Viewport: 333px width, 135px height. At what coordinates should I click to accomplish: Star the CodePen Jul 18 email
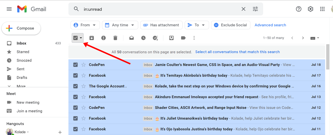click(84, 65)
